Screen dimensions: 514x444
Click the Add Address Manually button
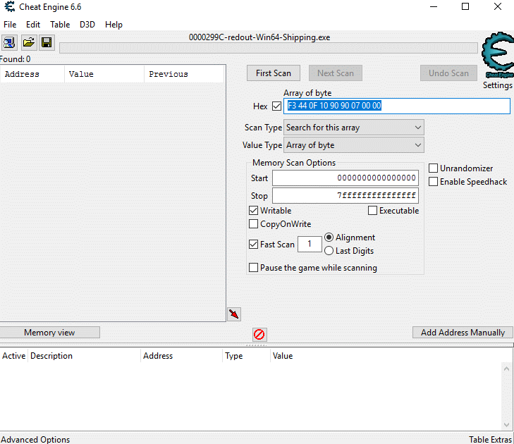463,333
